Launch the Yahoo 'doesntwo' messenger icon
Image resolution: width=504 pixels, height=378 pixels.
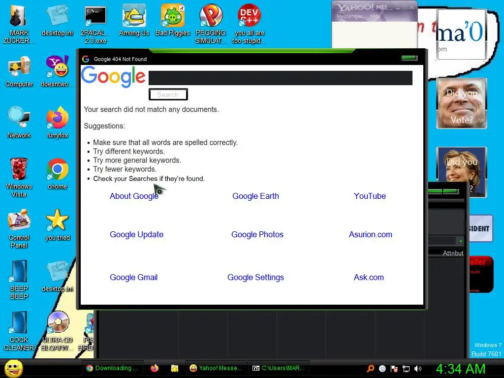(x=57, y=71)
